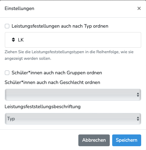Click the "Schüler*innen auch nach Geschlecht ordnen" label
The image size is (146, 150).
coord(52,83)
